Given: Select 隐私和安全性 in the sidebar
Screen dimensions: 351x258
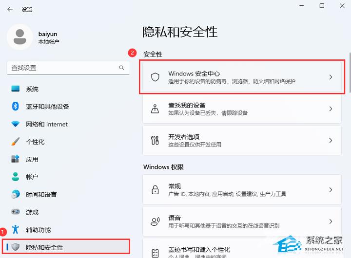Looking at the screenshot, I should tap(66, 247).
